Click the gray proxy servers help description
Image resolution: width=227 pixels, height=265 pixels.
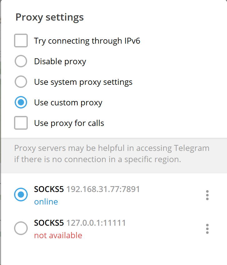pyautogui.click(x=112, y=154)
